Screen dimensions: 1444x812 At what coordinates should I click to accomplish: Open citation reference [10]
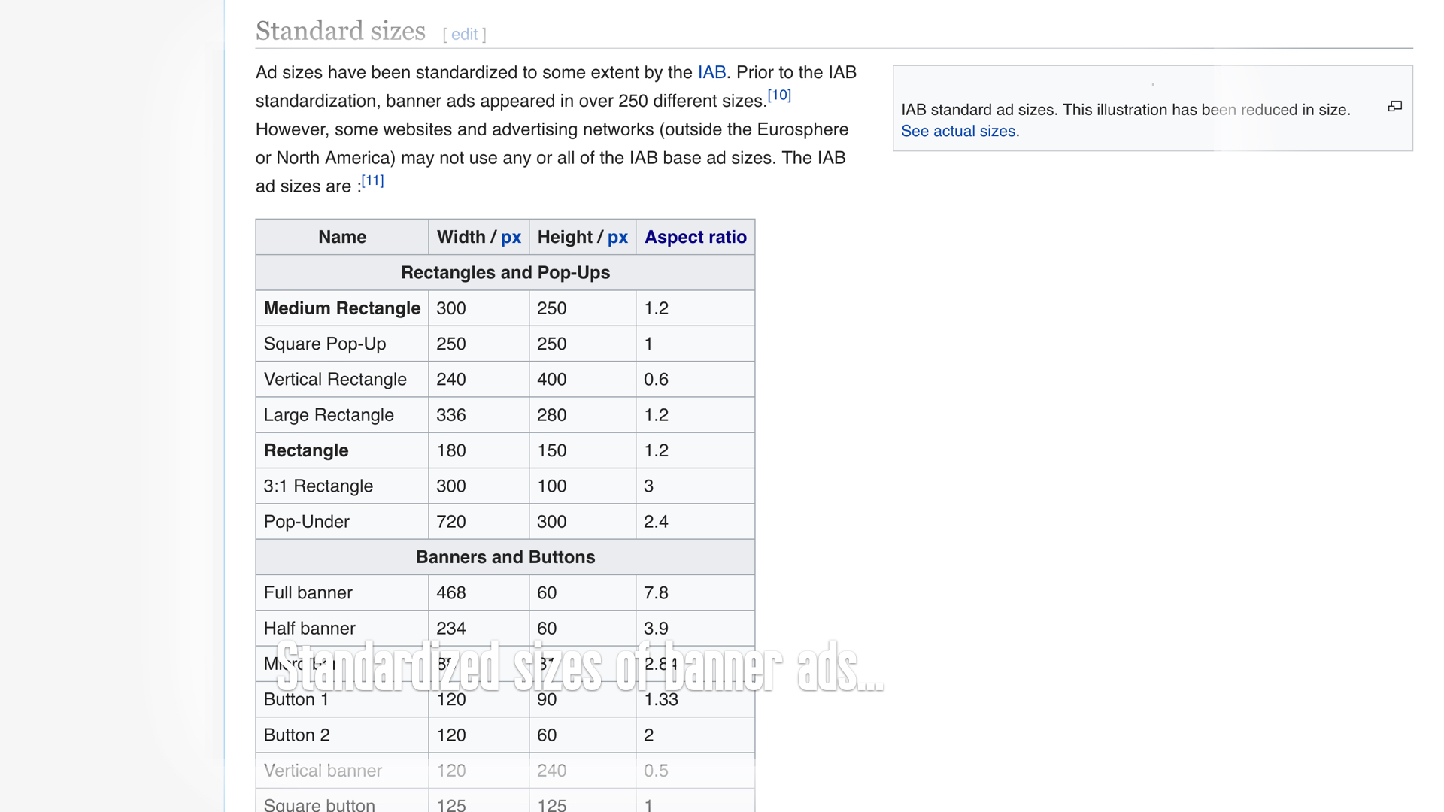779,95
